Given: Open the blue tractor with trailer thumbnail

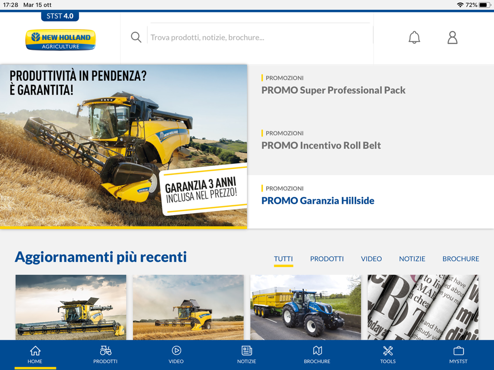Looking at the screenshot, I should point(306,307).
